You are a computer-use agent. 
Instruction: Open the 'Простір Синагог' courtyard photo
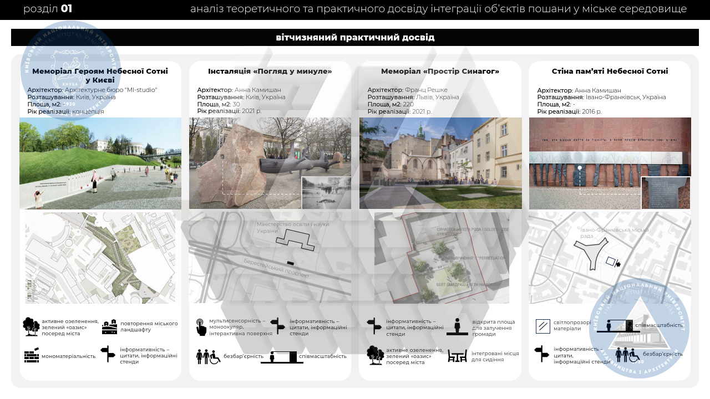440,163
